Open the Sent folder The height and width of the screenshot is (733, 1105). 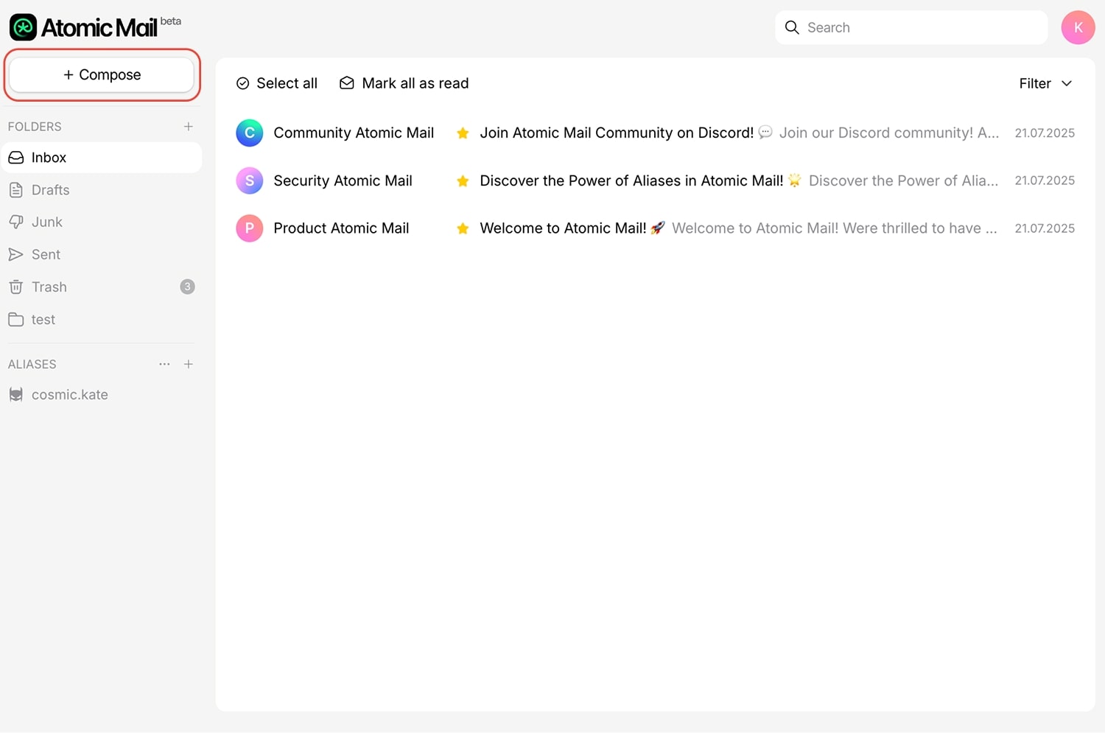[102, 254]
